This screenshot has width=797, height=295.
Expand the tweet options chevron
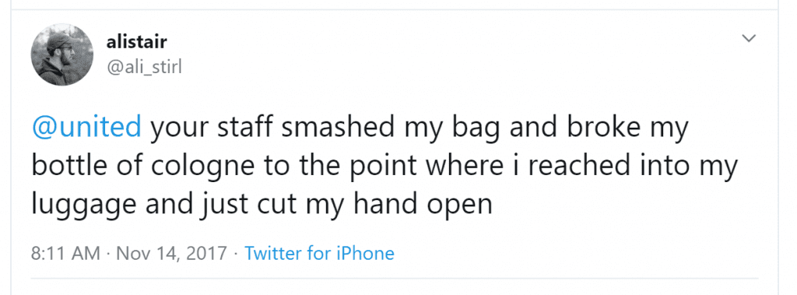tap(749, 38)
